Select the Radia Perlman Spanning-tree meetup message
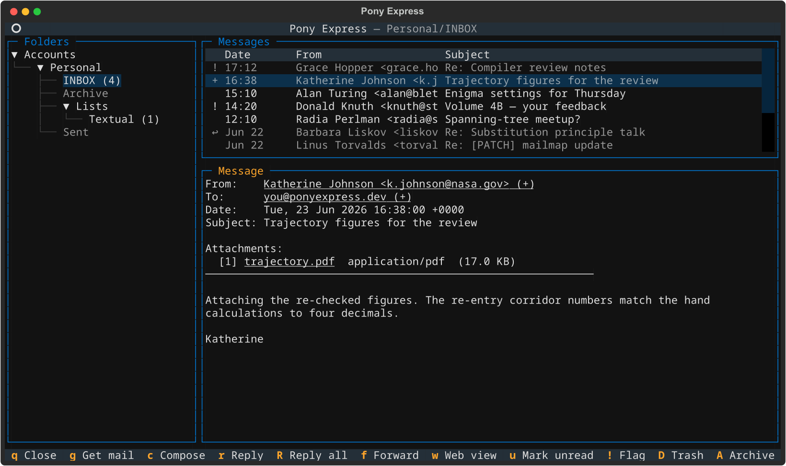 pos(483,120)
